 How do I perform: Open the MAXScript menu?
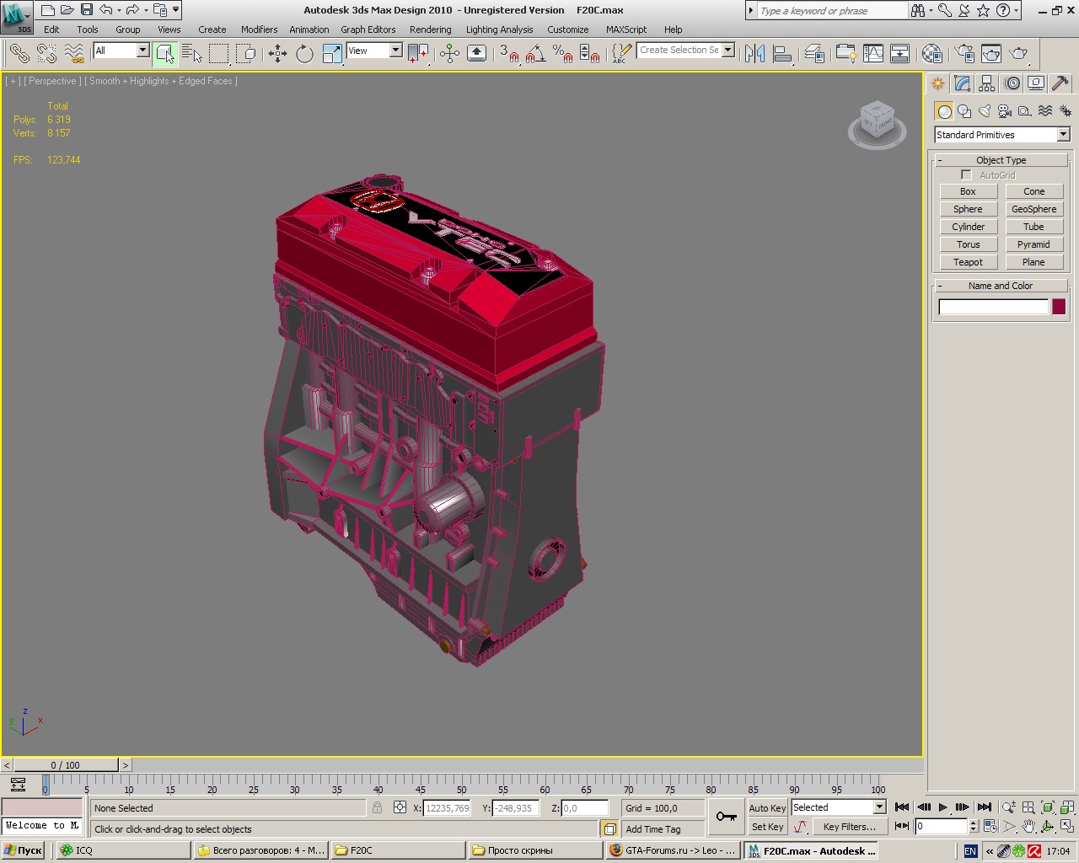click(x=626, y=29)
